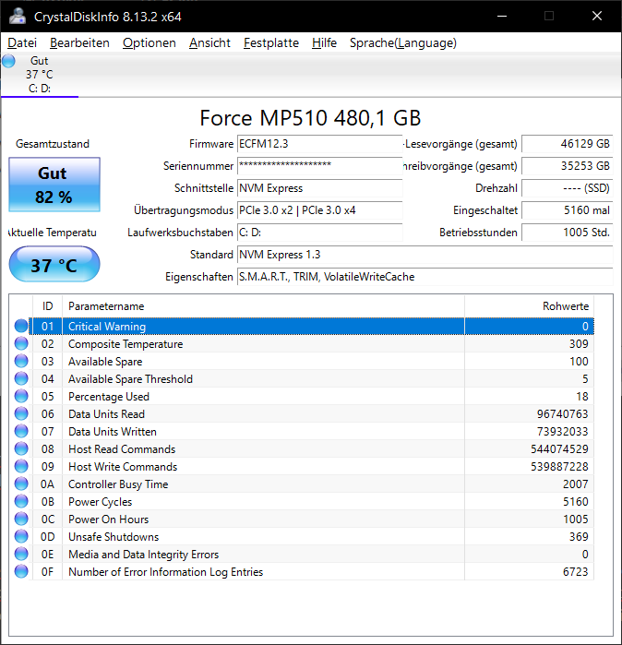
Task: Click the raw value 6723
Action: coord(576,572)
